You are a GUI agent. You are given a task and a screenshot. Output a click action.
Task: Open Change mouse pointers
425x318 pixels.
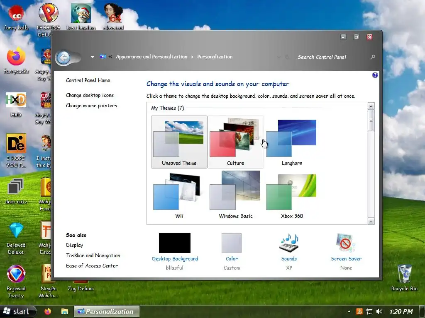91,106
